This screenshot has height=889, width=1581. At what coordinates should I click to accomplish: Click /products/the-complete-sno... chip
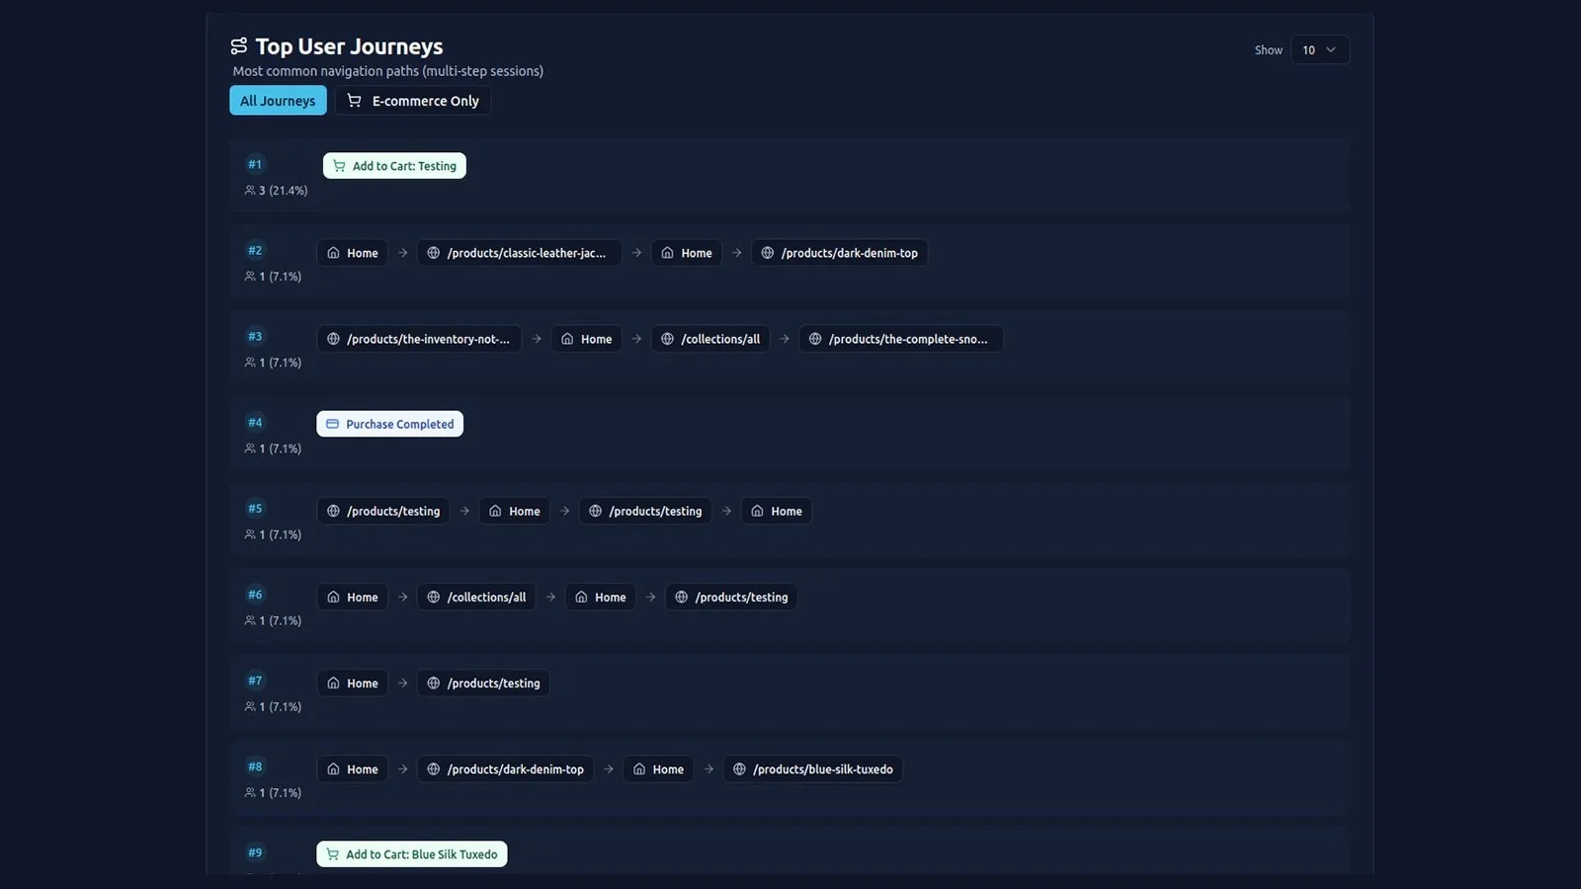point(901,339)
